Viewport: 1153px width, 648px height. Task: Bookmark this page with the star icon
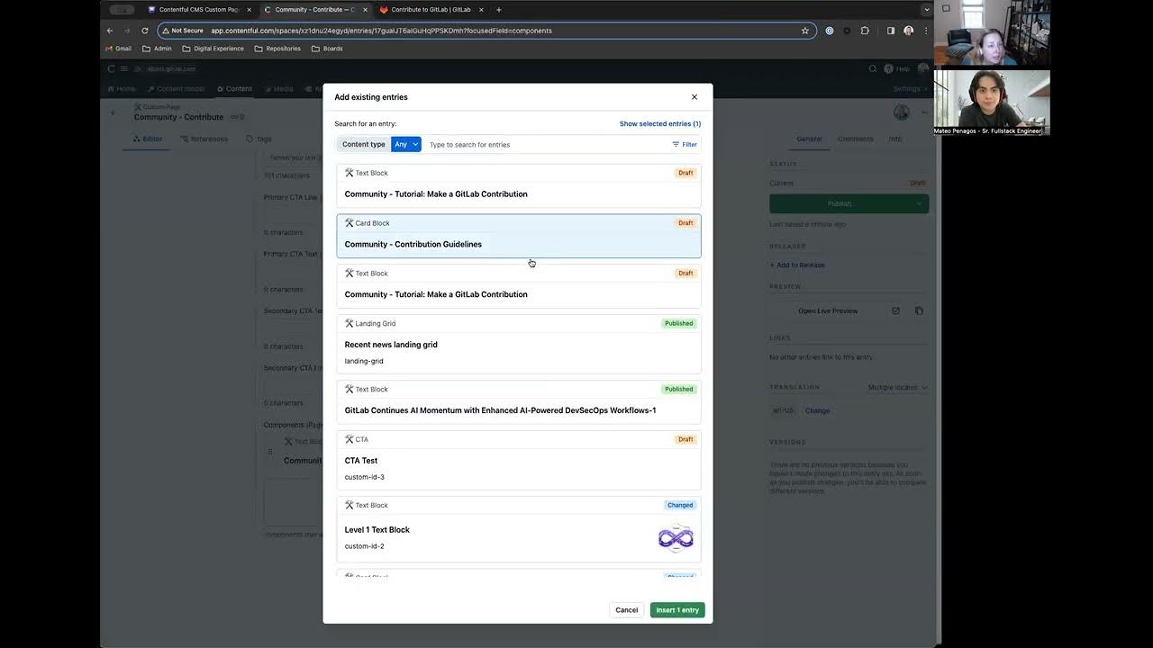click(x=805, y=31)
